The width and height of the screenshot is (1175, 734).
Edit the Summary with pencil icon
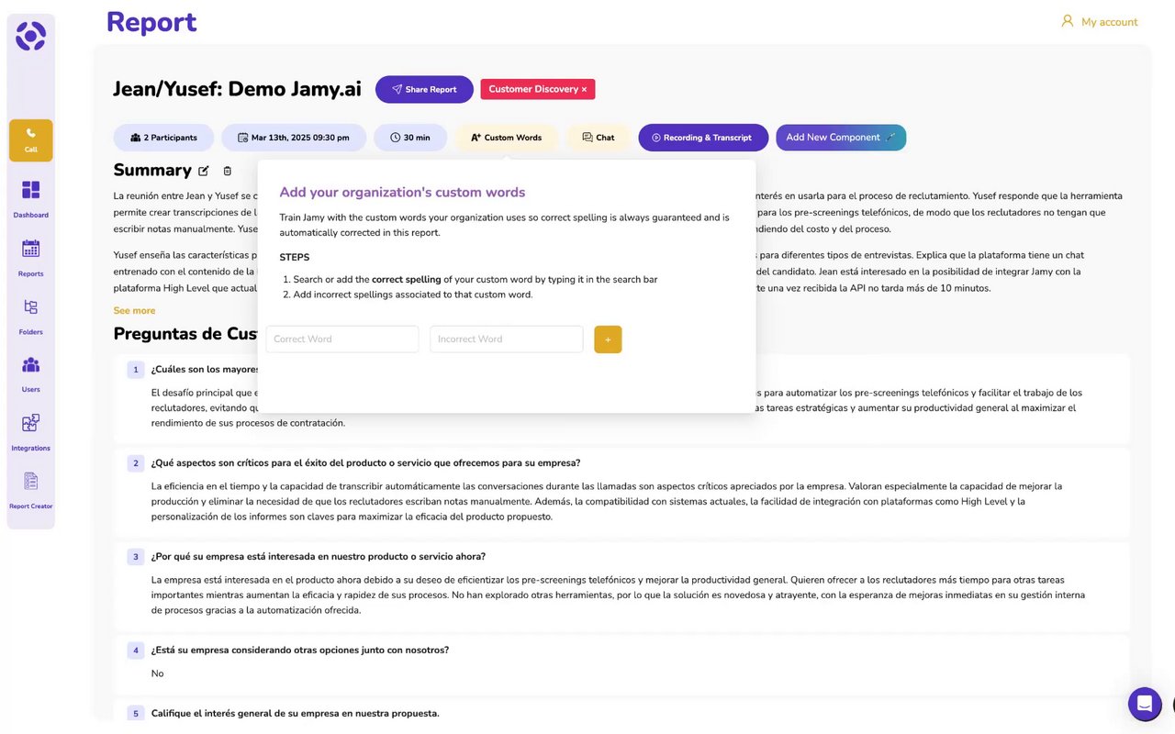[x=204, y=171]
